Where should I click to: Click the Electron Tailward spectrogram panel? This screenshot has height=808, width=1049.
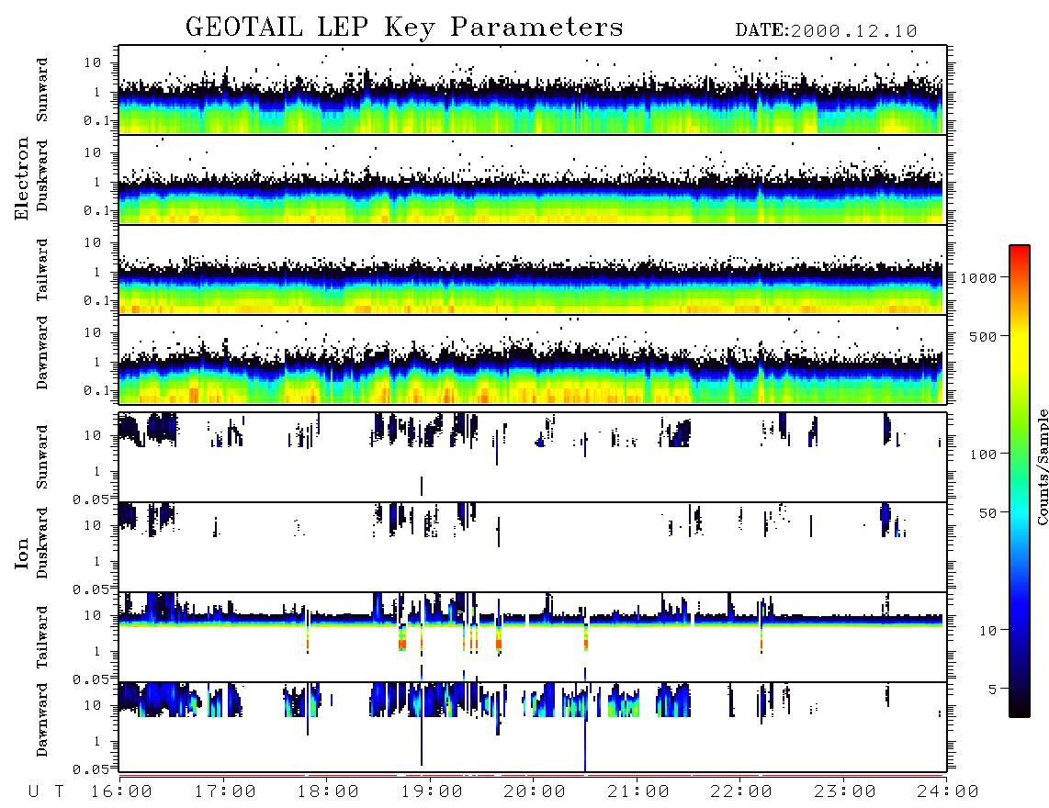(533, 270)
